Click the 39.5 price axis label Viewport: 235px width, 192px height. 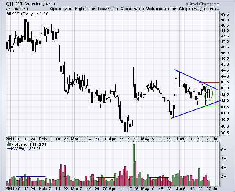tap(225, 133)
